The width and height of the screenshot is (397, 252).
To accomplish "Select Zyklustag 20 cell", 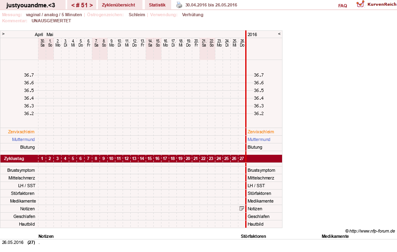I will coord(188,158).
